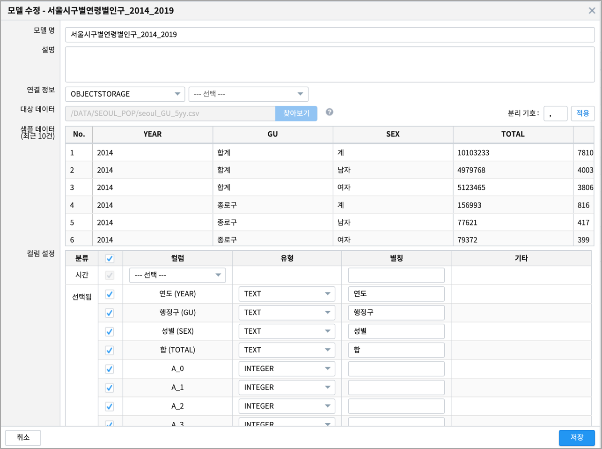Open the connection '--- 선택 ---' dropdown
The image size is (602, 449).
pyautogui.click(x=248, y=94)
